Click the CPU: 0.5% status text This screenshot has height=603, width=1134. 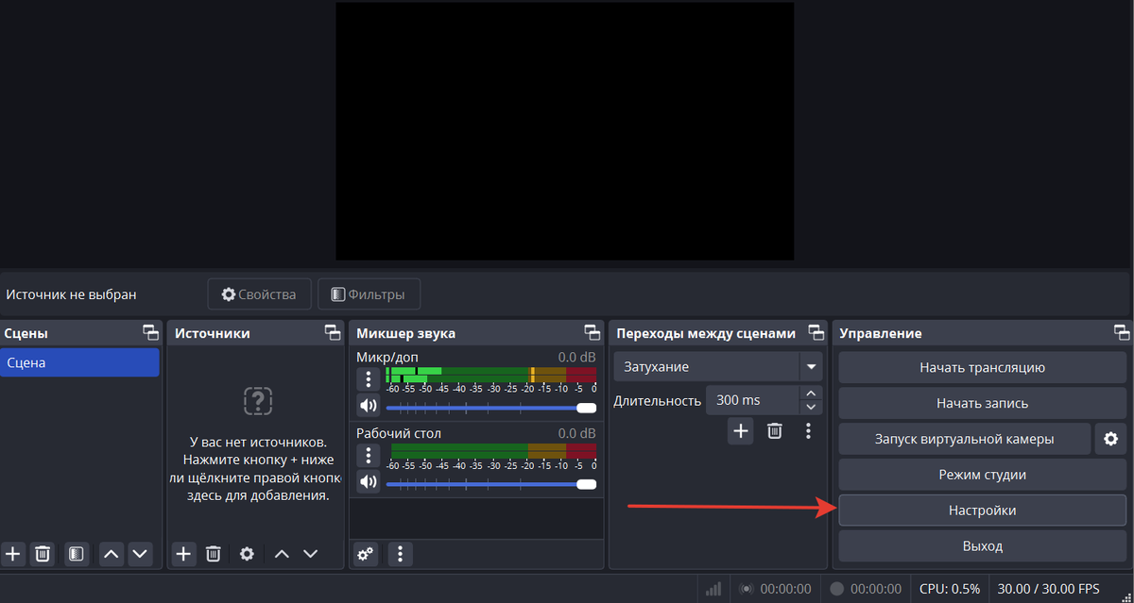click(950, 589)
